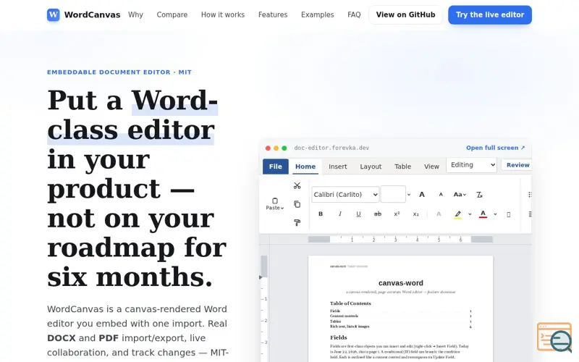This screenshot has width=579, height=362.
Task: Switch to the Insert tab
Action: (x=337, y=167)
